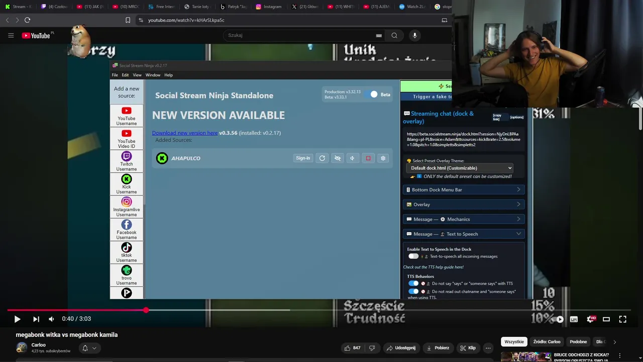Skip to the next video
The width and height of the screenshot is (643, 362).
pos(36,319)
